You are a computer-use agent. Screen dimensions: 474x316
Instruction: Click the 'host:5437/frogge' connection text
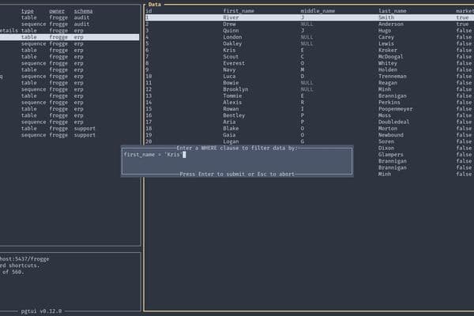pyautogui.click(x=24, y=259)
